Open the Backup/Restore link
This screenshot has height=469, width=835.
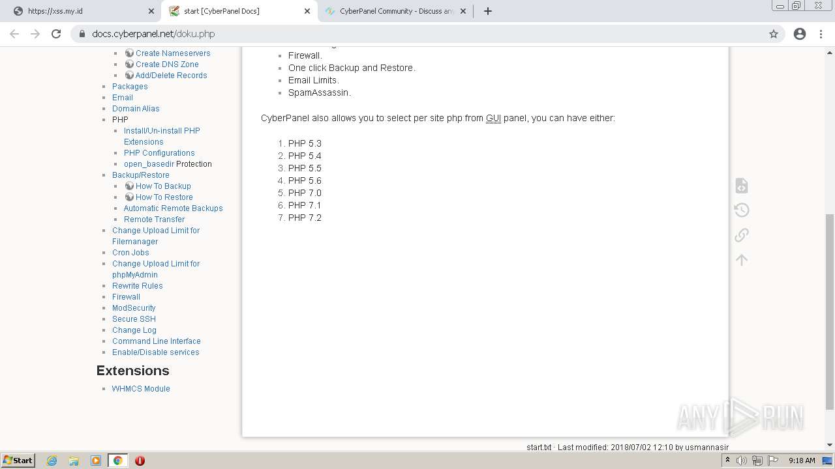[x=141, y=175]
